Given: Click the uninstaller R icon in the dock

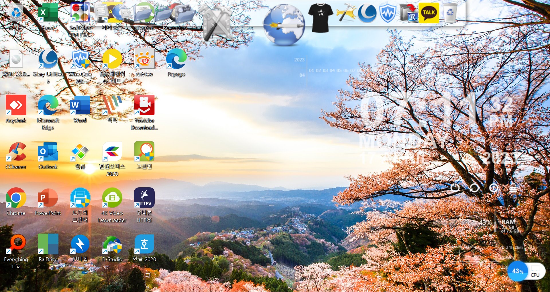Looking at the screenshot, I should (408, 13).
